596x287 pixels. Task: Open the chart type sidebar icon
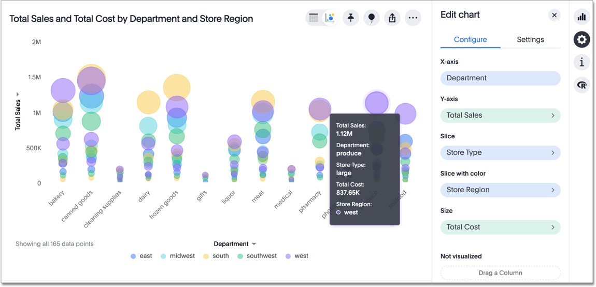(x=581, y=17)
